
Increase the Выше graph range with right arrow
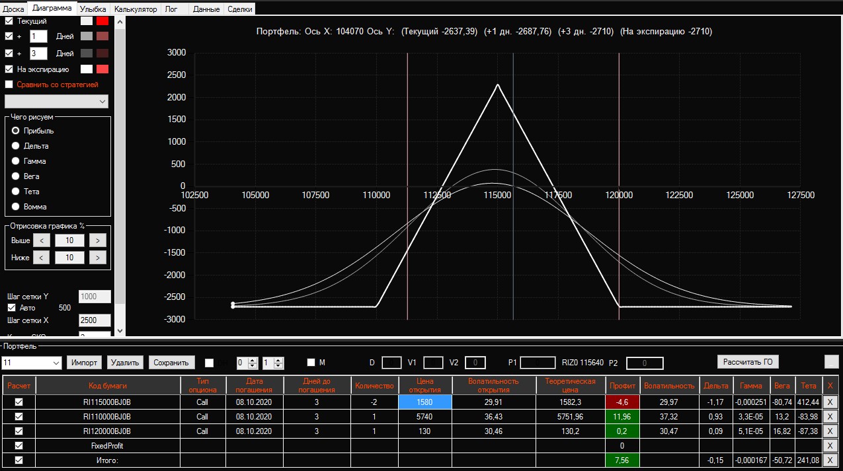click(97, 240)
